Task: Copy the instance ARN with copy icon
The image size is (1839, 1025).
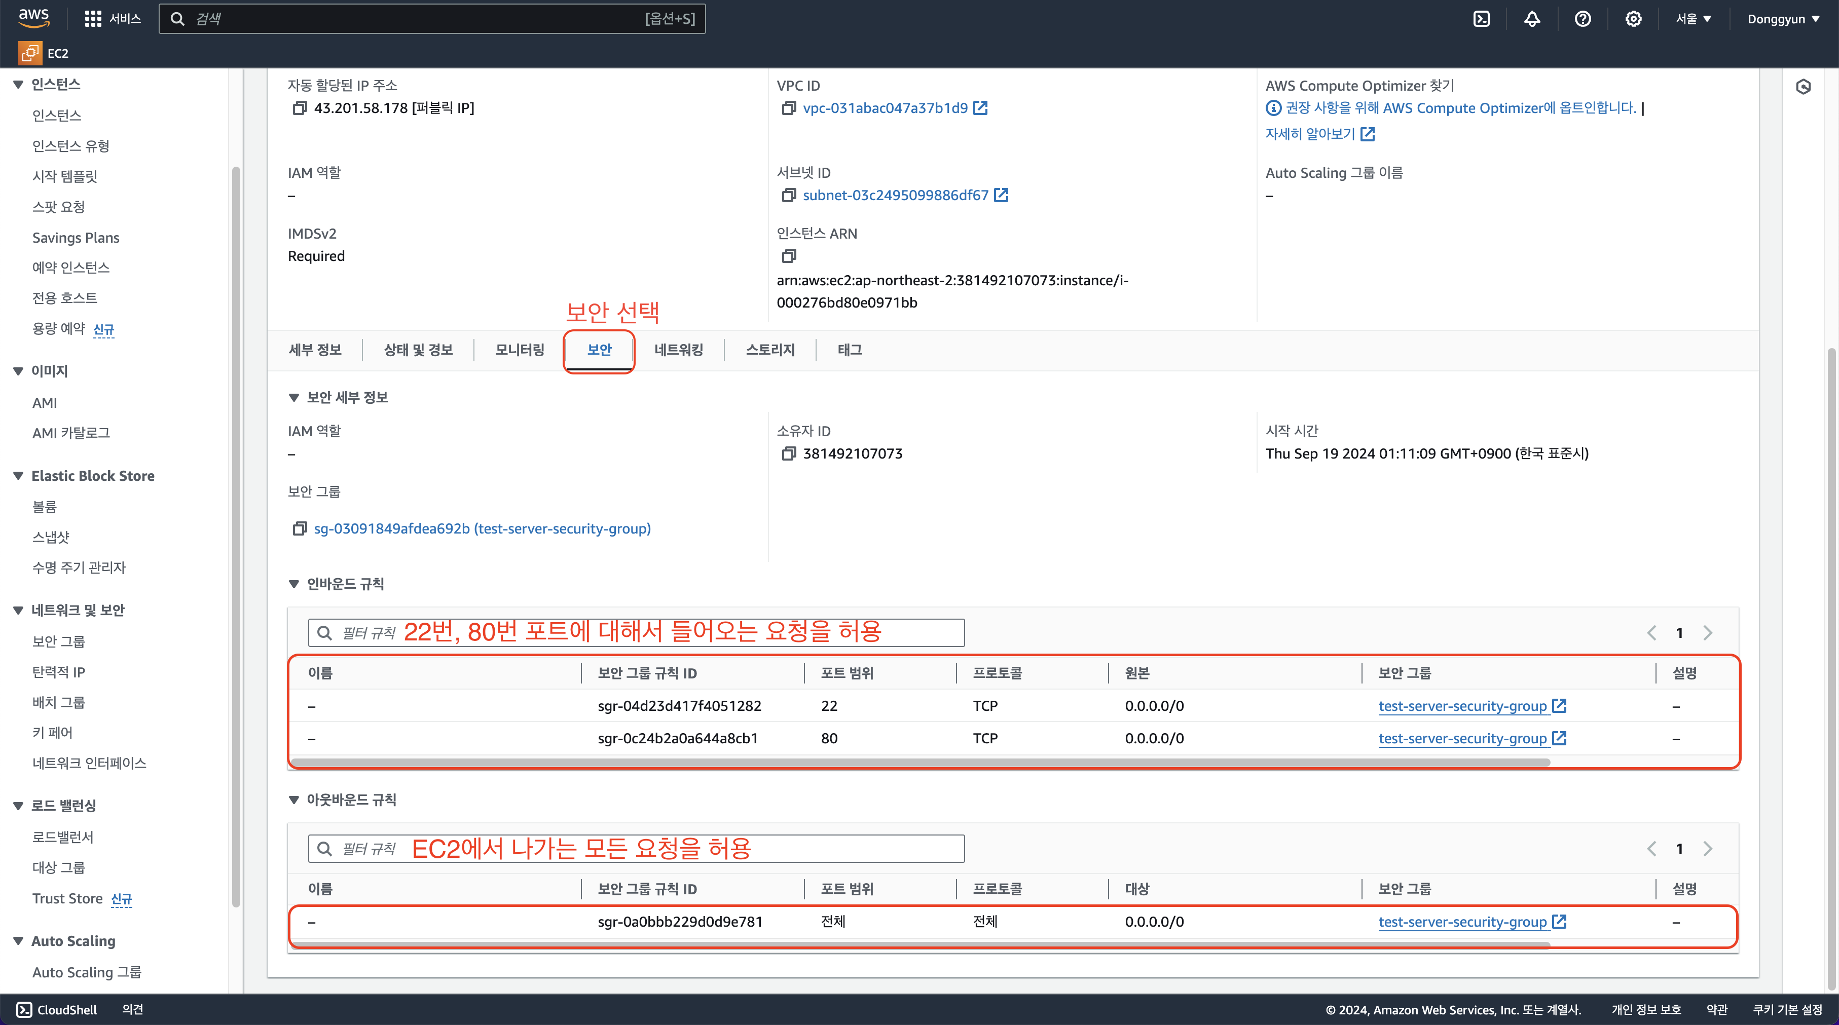Action: 788,255
